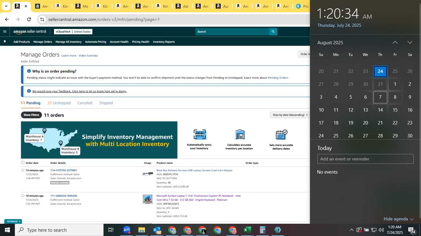Open Outlook from the taskbar
This screenshot has height=236, width=421.
(157, 230)
